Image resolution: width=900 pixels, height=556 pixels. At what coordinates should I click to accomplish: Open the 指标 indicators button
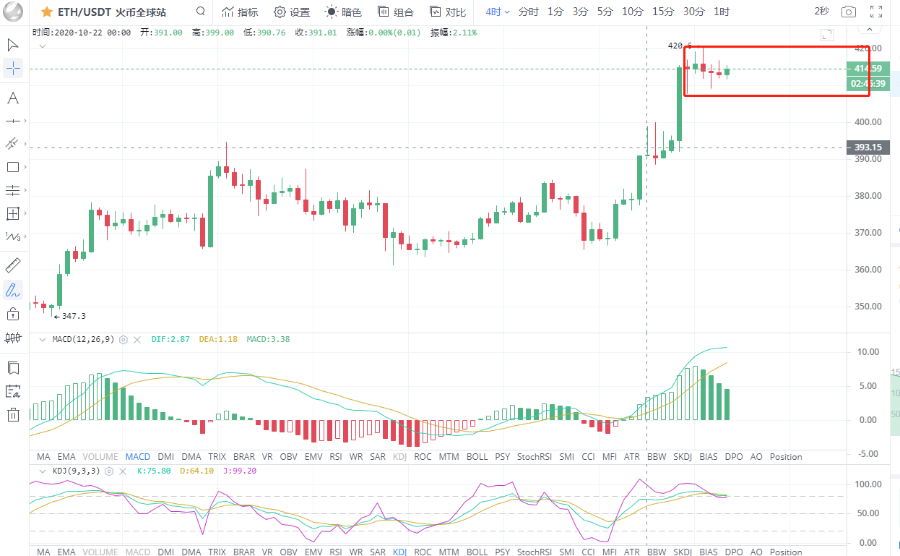pyautogui.click(x=240, y=12)
